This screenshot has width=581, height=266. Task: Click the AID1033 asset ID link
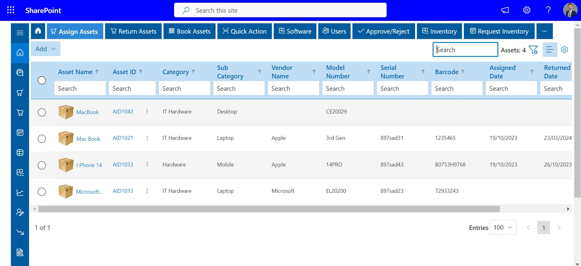[x=123, y=165]
